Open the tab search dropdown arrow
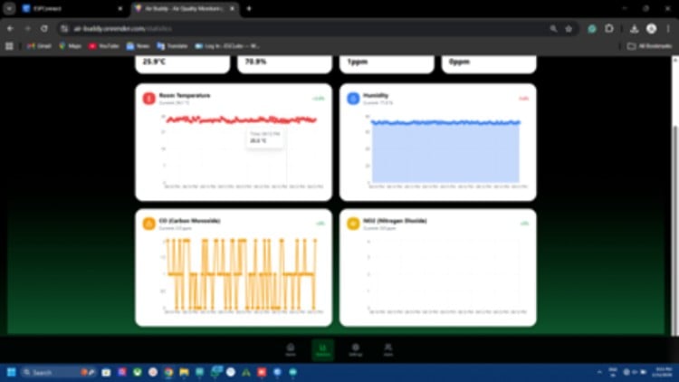 (x=9, y=8)
